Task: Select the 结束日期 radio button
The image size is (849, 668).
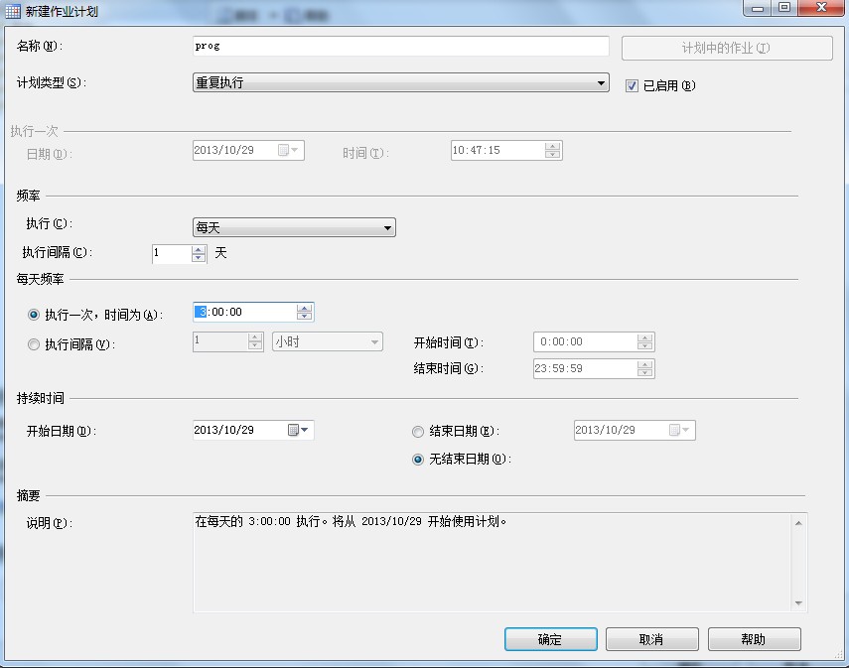Action: tap(417, 432)
